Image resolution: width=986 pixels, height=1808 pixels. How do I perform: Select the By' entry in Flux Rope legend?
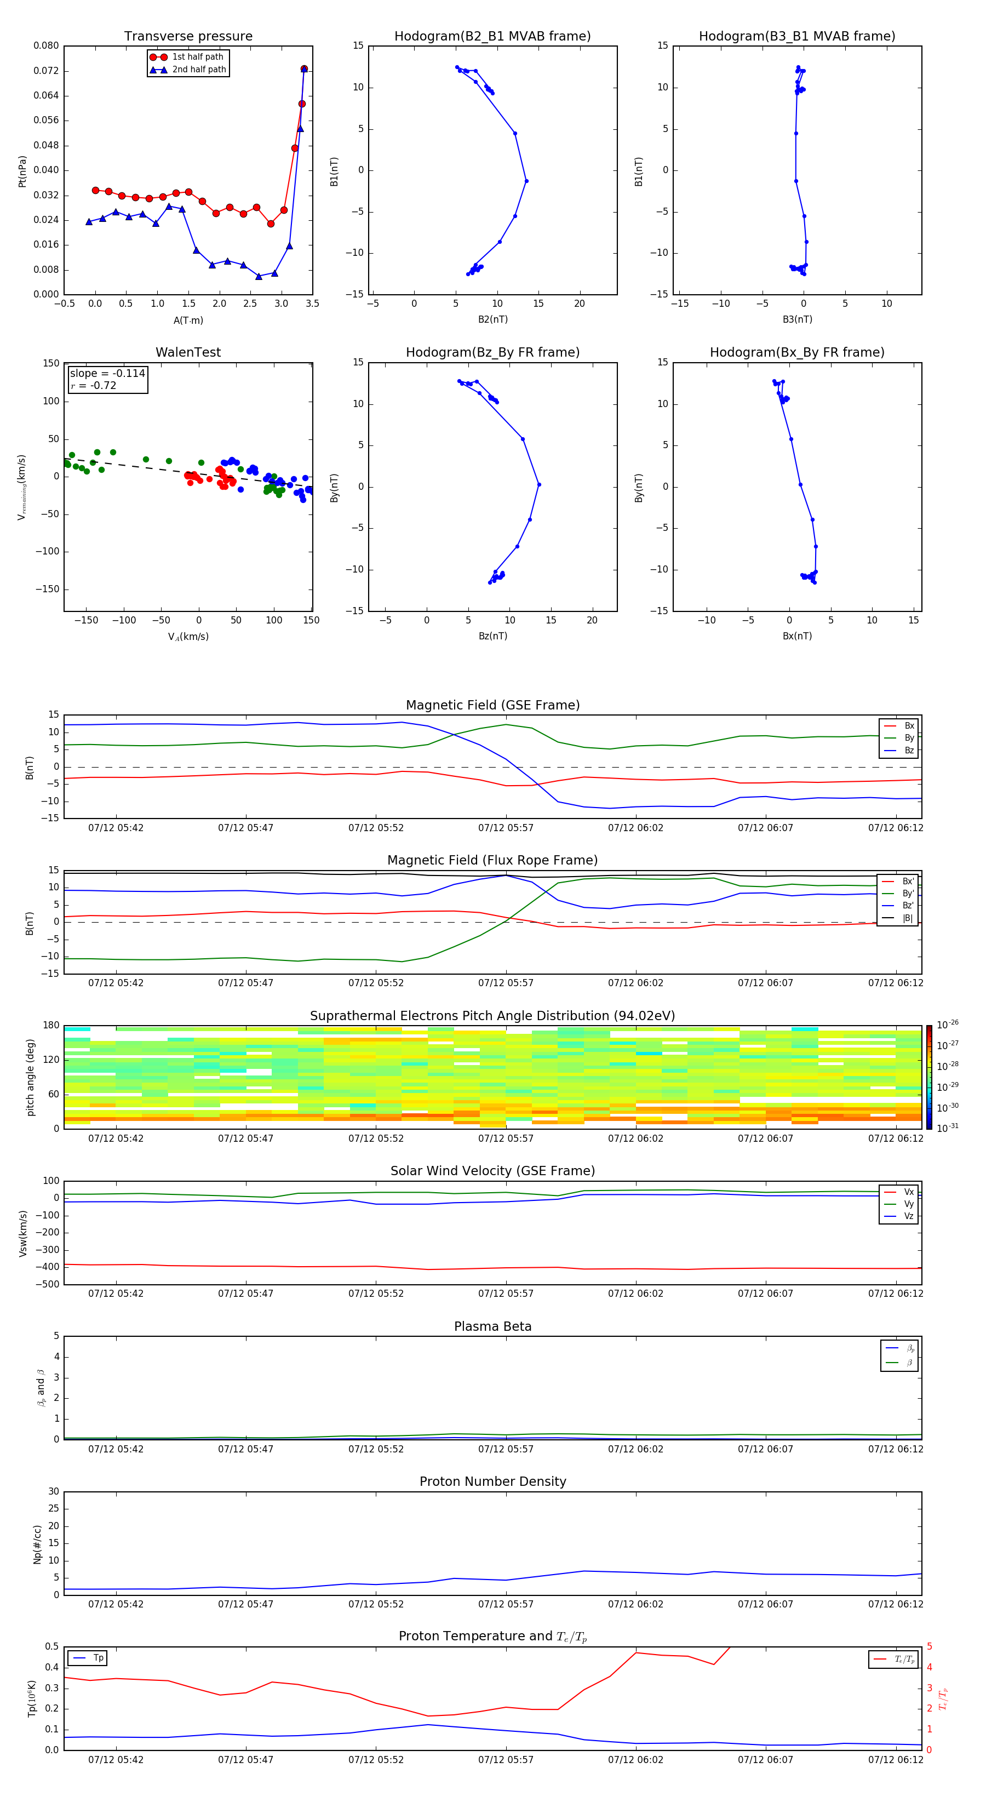click(898, 894)
